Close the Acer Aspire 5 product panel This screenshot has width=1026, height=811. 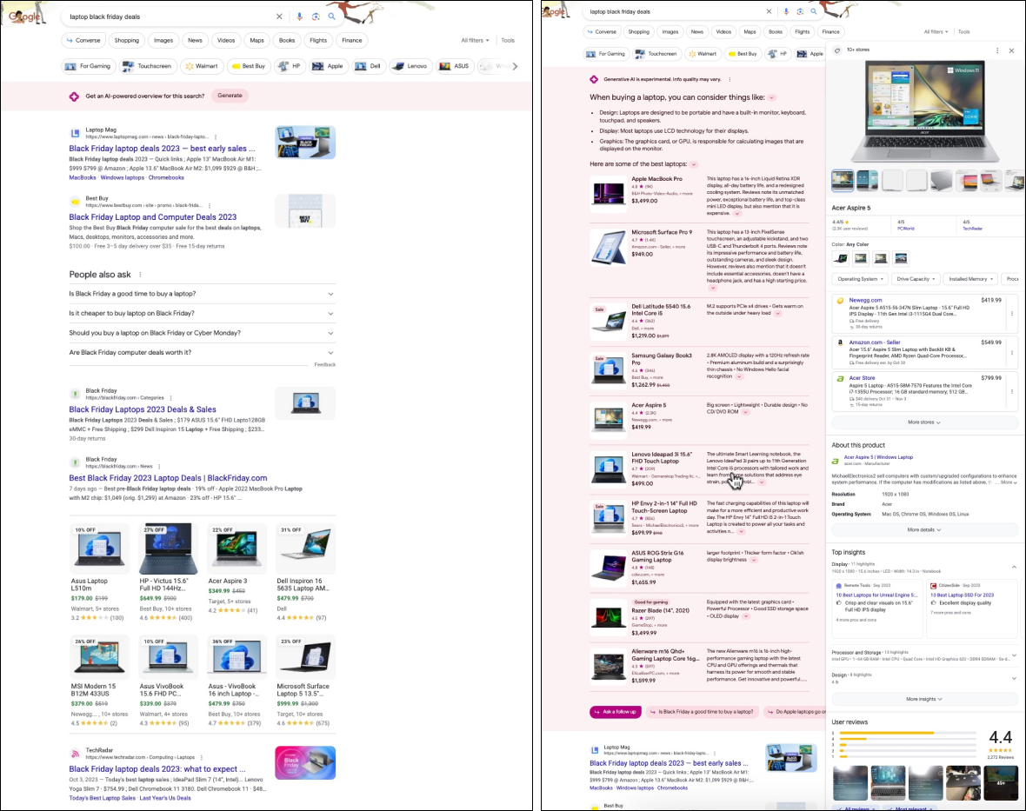(x=1011, y=50)
